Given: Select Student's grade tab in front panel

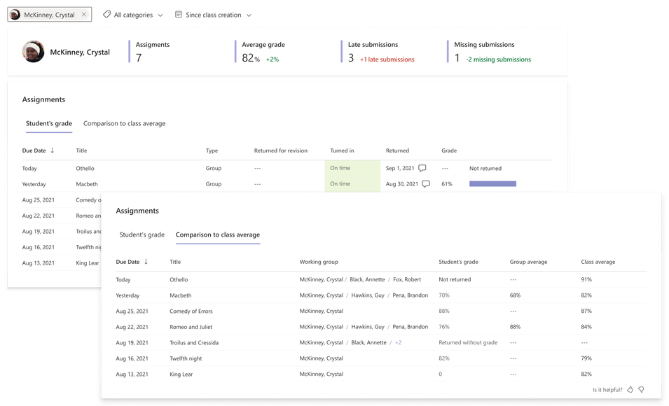Looking at the screenshot, I should (x=142, y=234).
